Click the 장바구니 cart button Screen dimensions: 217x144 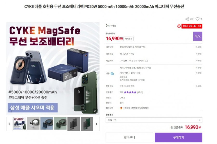129,137
